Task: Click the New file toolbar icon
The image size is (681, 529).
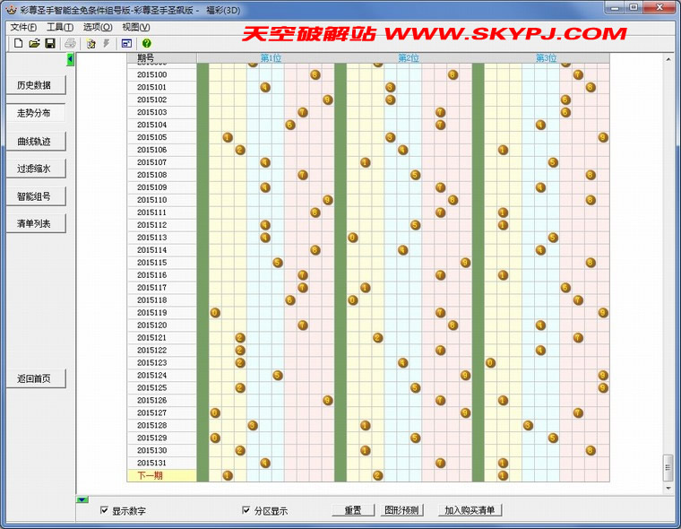Action: (x=18, y=43)
